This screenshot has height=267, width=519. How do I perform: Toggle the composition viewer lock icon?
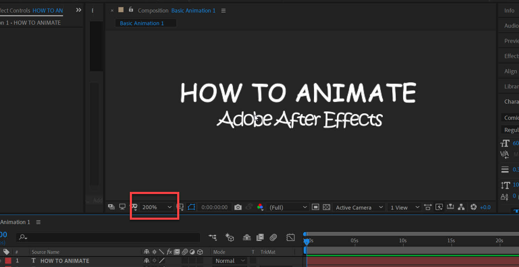(x=131, y=10)
